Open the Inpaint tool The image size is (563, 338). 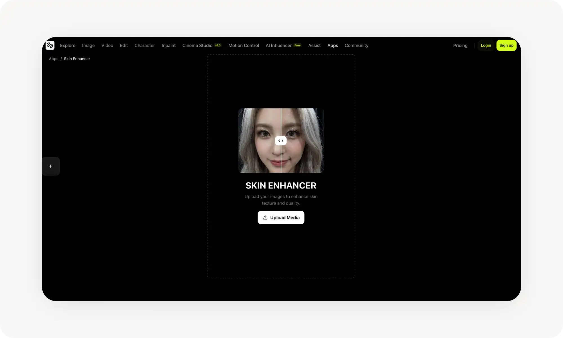point(168,45)
